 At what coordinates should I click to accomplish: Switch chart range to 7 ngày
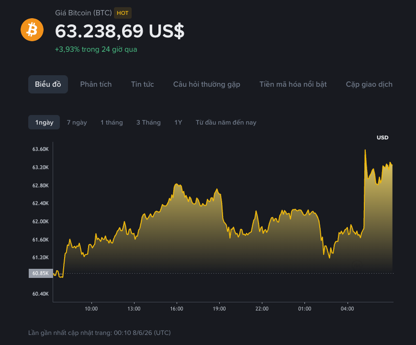point(77,123)
